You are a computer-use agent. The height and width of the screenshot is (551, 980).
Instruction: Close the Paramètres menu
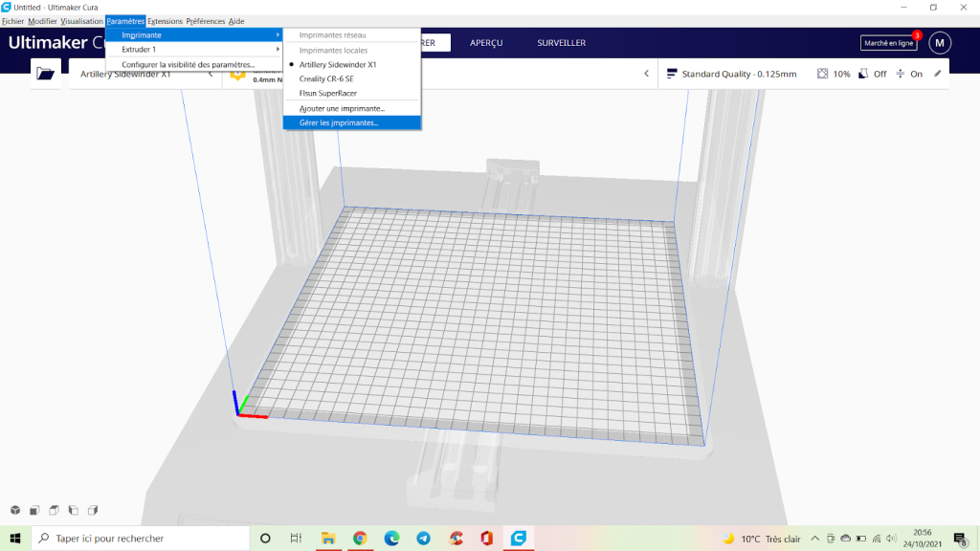pos(125,21)
